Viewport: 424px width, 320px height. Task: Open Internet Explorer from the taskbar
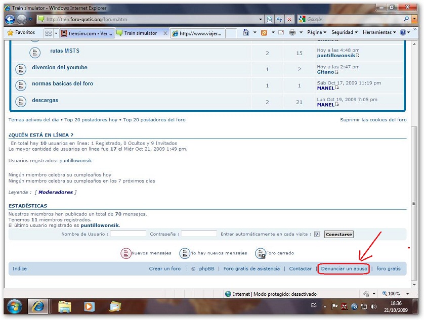[38, 306]
